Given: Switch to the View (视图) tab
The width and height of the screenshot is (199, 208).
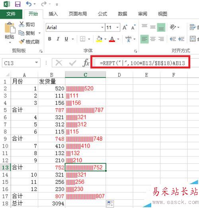Looking at the screenshot, I should [x=162, y=14].
